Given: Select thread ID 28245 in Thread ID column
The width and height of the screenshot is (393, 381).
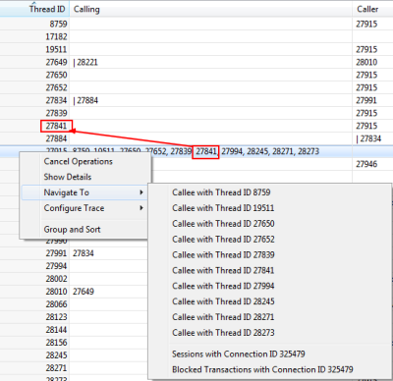Looking at the screenshot, I should (56, 355).
